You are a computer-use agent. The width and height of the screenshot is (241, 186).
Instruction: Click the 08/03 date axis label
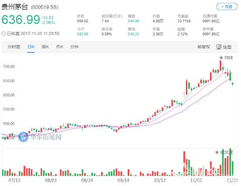(x=51, y=180)
